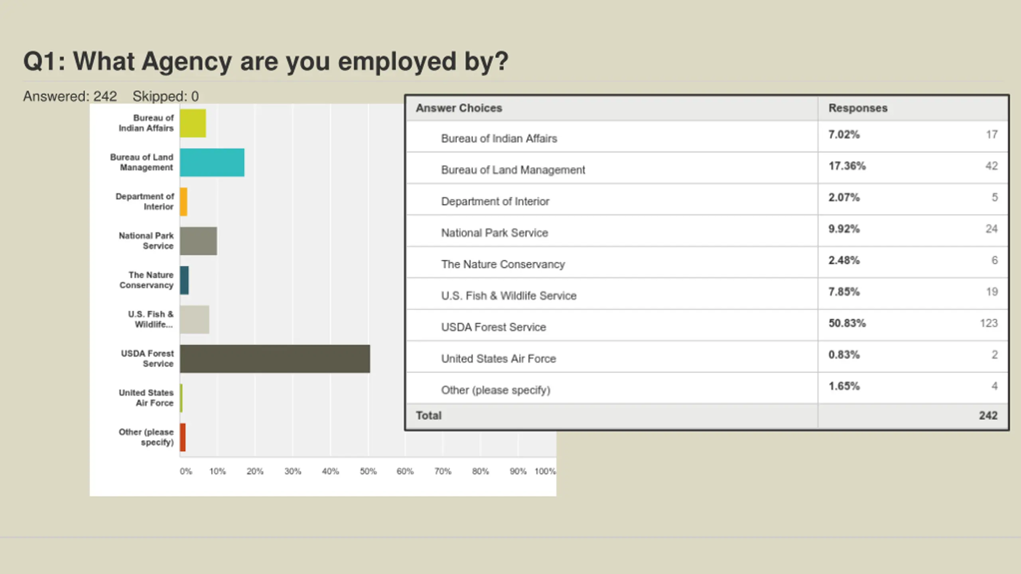Click the 50% axis label on the chart
The height and width of the screenshot is (574, 1021).
coord(368,472)
